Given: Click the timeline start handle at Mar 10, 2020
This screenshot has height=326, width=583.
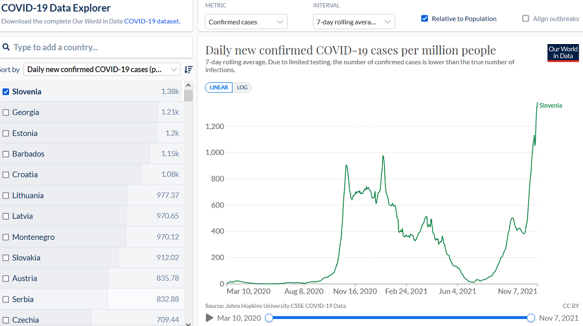Looking at the screenshot, I should [269, 318].
